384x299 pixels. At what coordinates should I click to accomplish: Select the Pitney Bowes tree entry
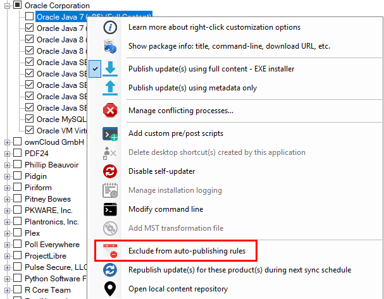coord(47,199)
